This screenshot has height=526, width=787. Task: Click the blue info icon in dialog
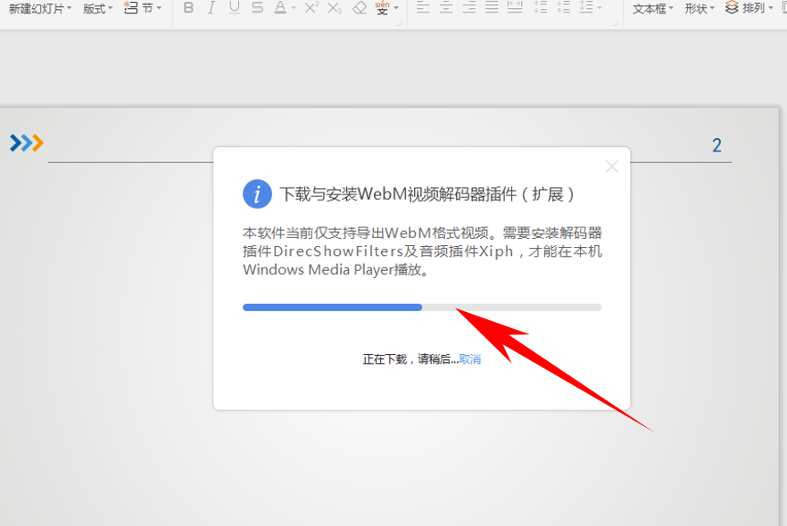[257, 194]
